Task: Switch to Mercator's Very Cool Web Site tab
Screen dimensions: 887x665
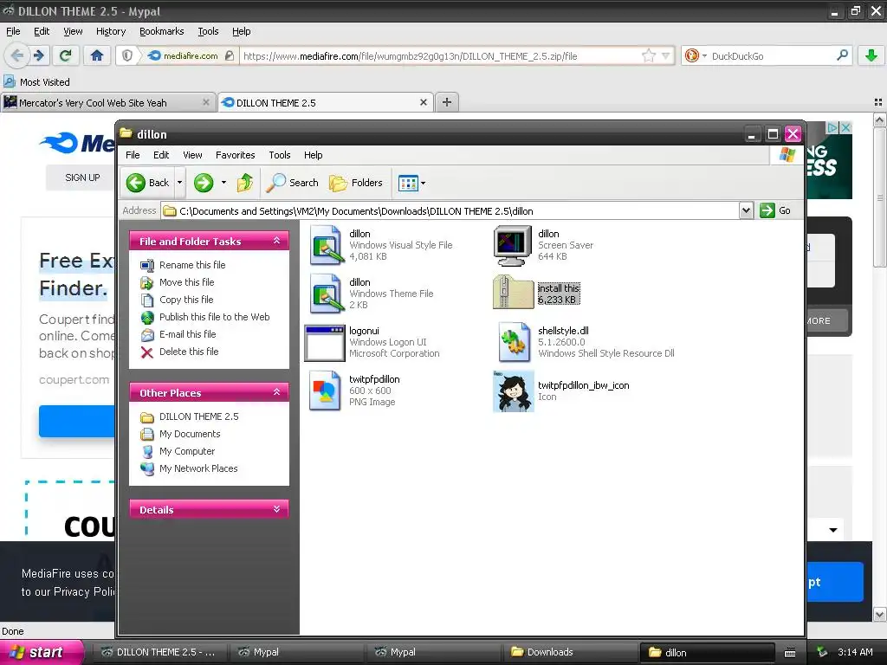Action: tap(107, 103)
